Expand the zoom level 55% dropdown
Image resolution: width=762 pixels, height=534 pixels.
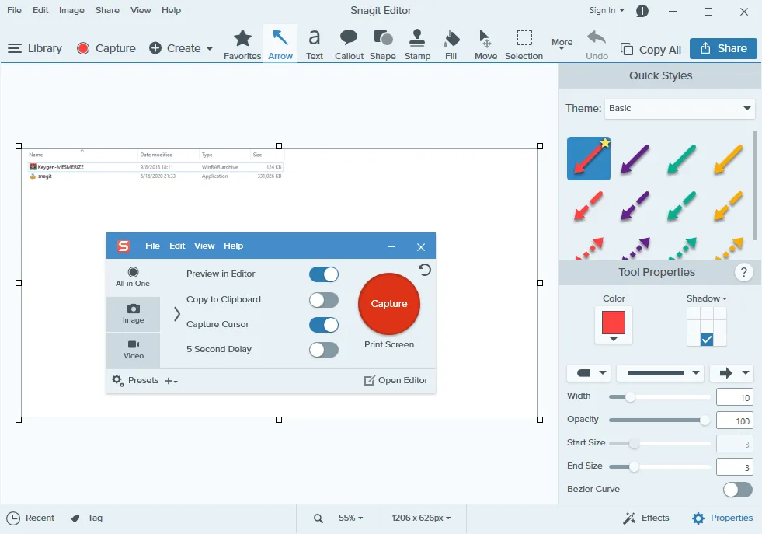pos(350,518)
